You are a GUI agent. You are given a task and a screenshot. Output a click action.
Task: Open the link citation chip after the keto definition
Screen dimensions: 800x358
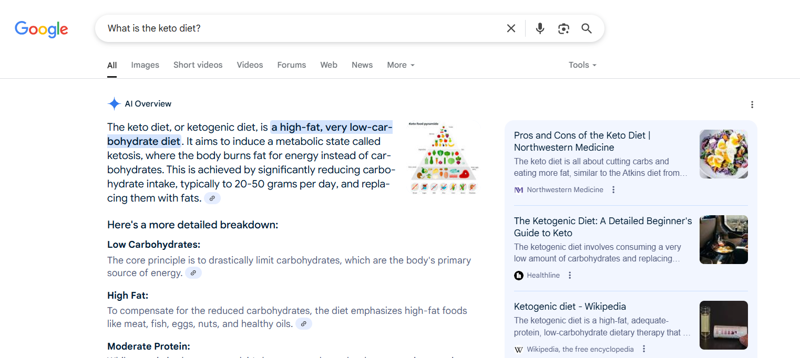pos(212,198)
